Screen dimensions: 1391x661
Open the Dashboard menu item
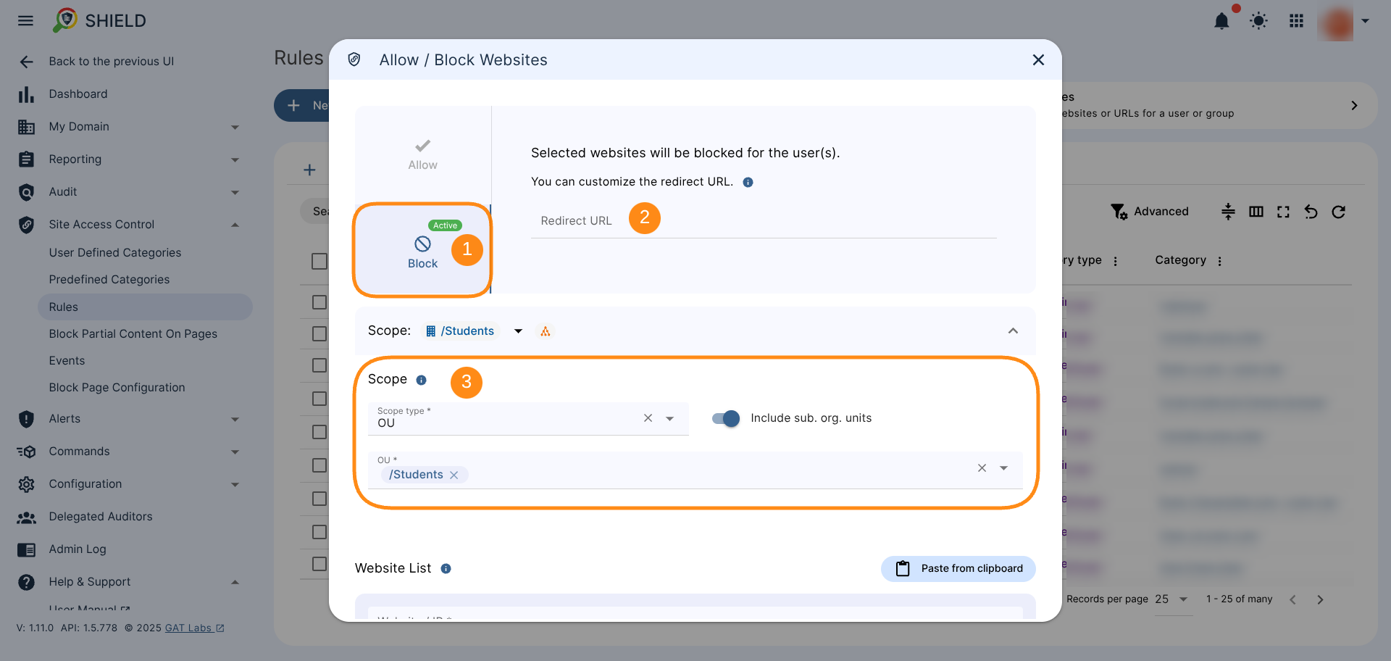(x=78, y=94)
